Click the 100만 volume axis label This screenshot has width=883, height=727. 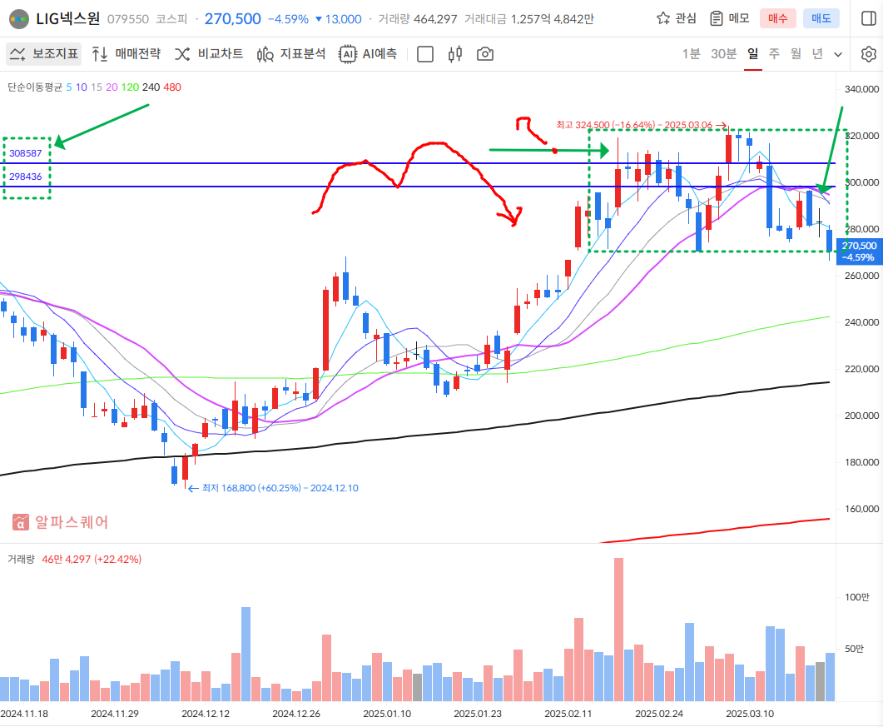coord(856,597)
